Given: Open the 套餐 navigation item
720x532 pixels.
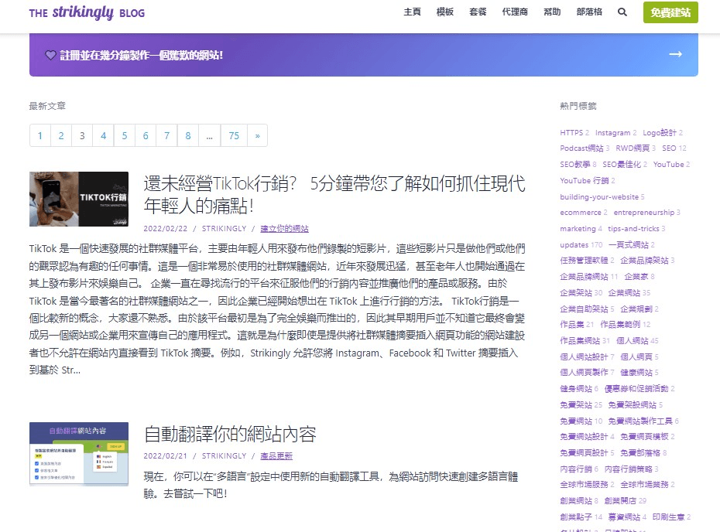Looking at the screenshot, I should point(478,12).
